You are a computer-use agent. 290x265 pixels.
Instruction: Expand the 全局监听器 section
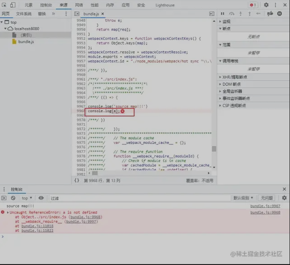pos(220,91)
